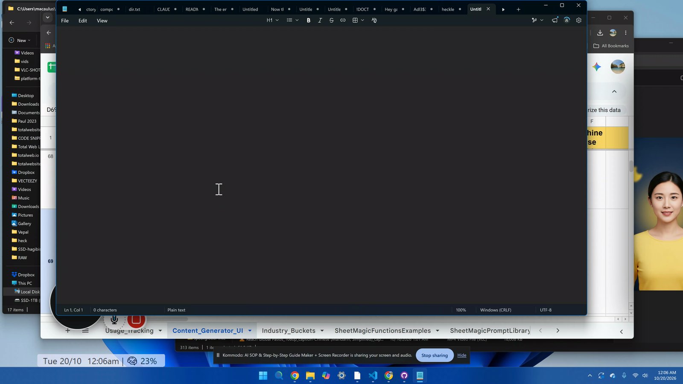683x384 pixels.
Task: Click the megaphone what's new icon
Action: click(x=555, y=20)
